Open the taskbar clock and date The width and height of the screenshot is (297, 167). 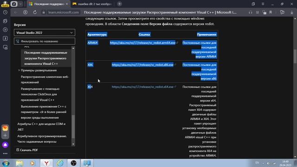pyautogui.click(x=285, y=163)
